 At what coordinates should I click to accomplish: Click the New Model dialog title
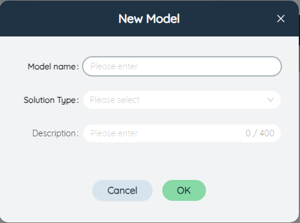(149, 19)
